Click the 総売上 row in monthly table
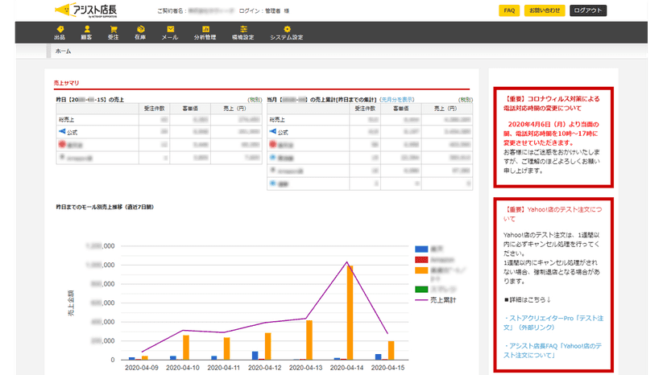 coord(370,119)
